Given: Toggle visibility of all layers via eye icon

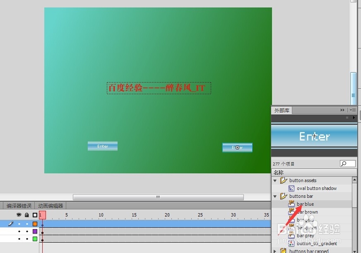Looking at the screenshot, I should coord(19,214).
